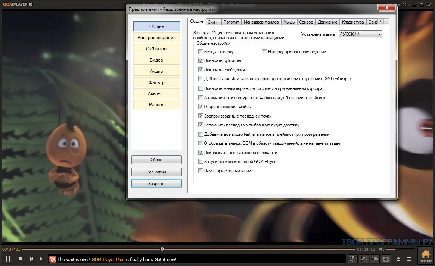
Task: Select 'Общие' category in the sidebar
Action: point(156,26)
